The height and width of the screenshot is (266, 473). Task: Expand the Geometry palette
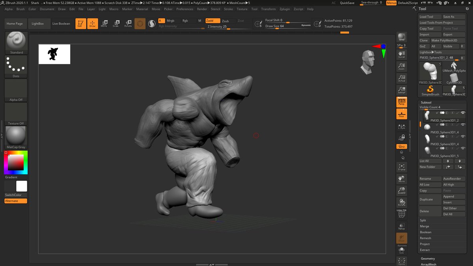click(x=428, y=259)
